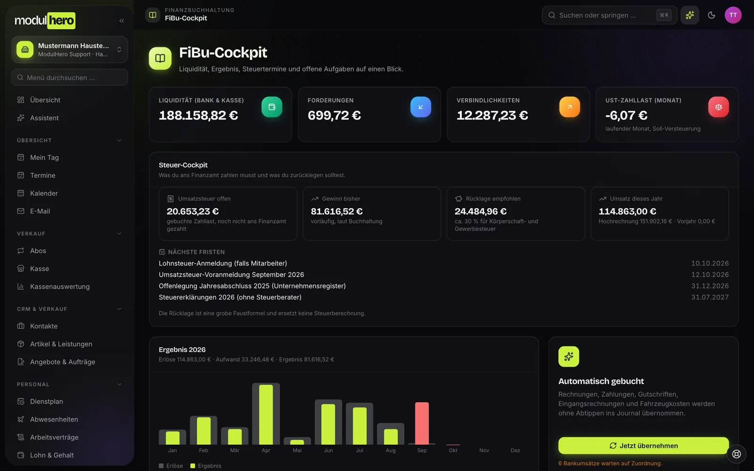Screen dimensions: 754x471
Task: Focus the Suchen oder springen search field
Action: [609, 15]
